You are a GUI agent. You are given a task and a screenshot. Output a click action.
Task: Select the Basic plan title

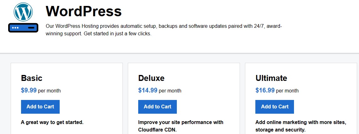tap(32, 78)
